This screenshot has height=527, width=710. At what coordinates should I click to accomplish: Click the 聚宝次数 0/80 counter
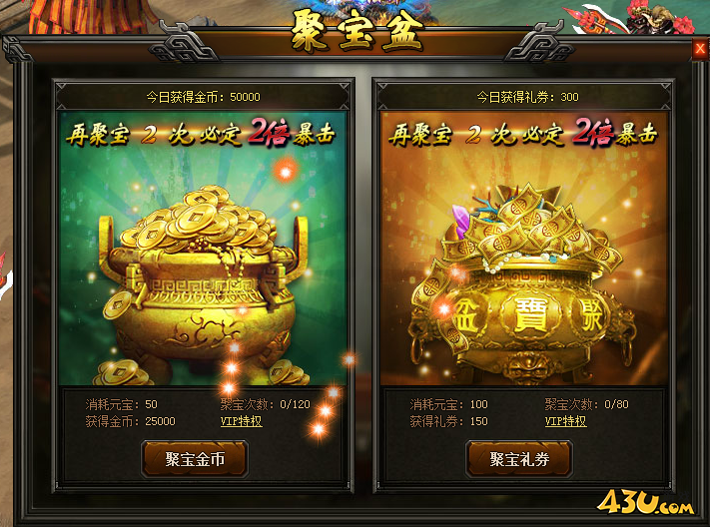click(587, 404)
